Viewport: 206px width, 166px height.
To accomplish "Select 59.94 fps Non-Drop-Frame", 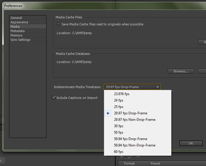I will (138, 145).
